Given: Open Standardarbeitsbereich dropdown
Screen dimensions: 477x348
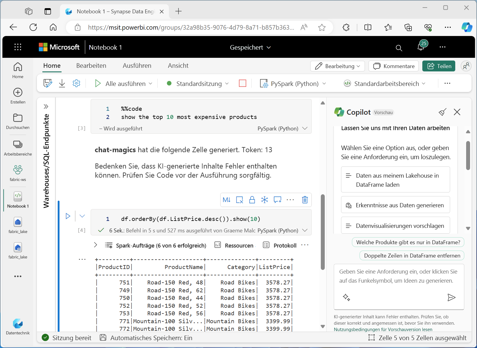Looking at the screenshot, I should click(385, 84).
